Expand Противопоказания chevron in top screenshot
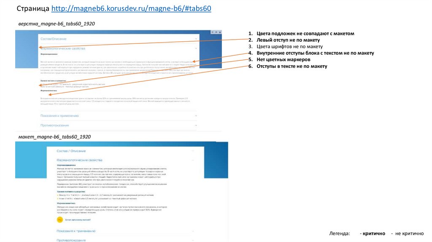This screenshot has height=242, width=432. coord(196,125)
